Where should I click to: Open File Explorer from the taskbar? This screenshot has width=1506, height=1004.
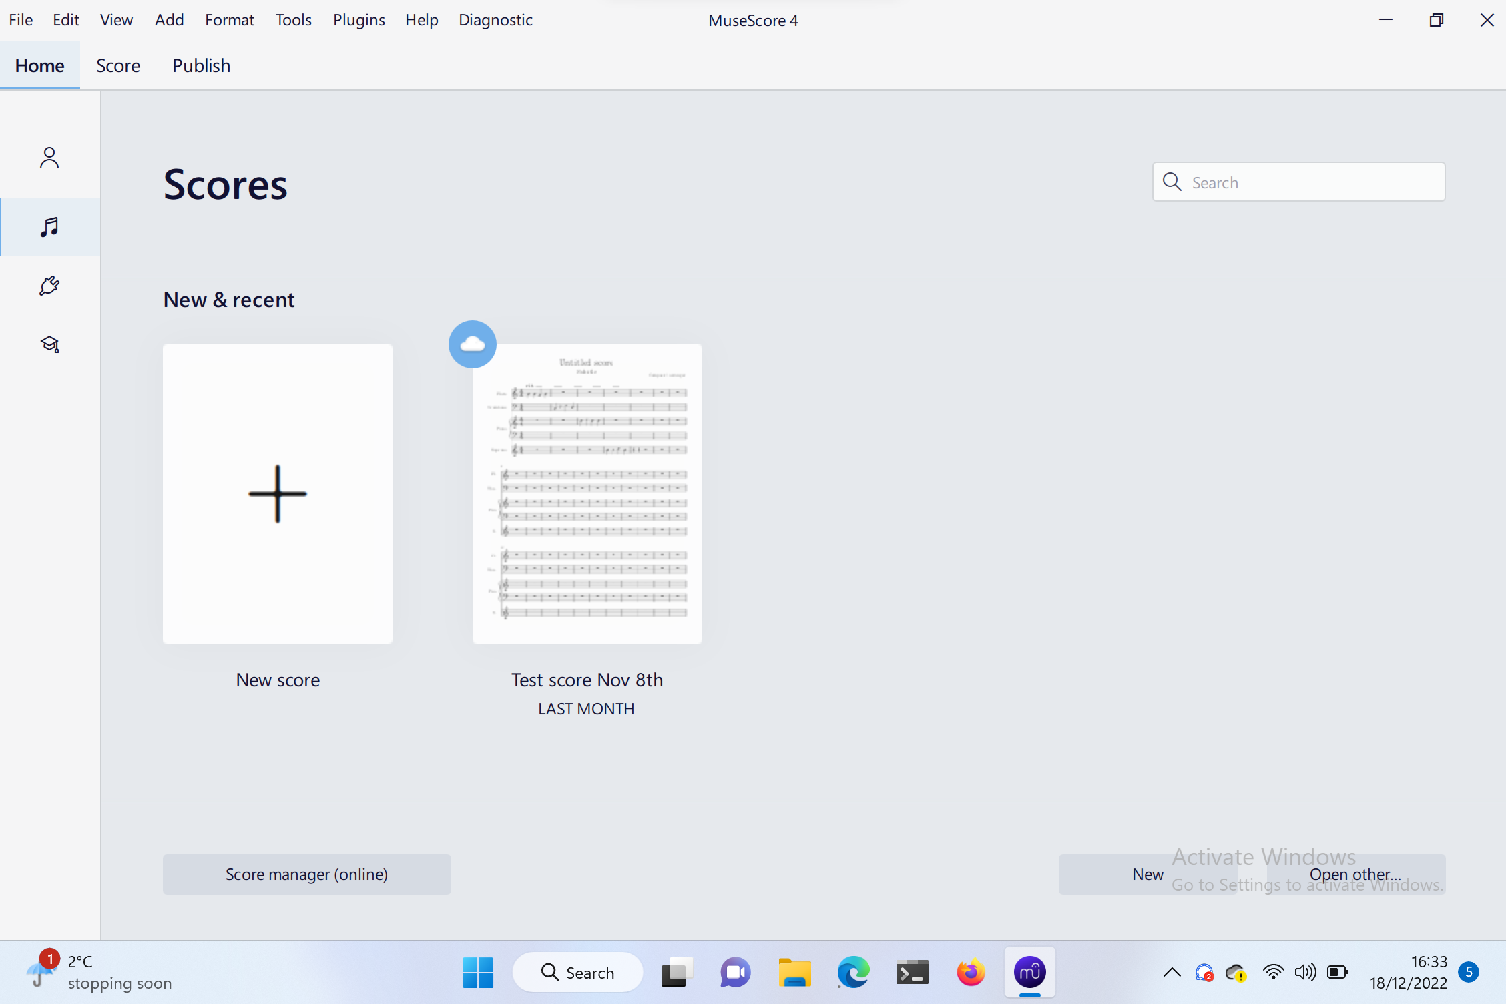click(794, 973)
